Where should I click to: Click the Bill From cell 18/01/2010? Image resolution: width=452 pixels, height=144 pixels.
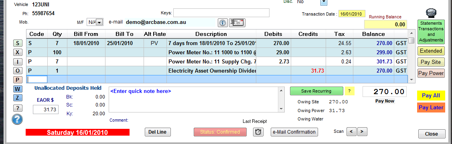(x=86, y=43)
